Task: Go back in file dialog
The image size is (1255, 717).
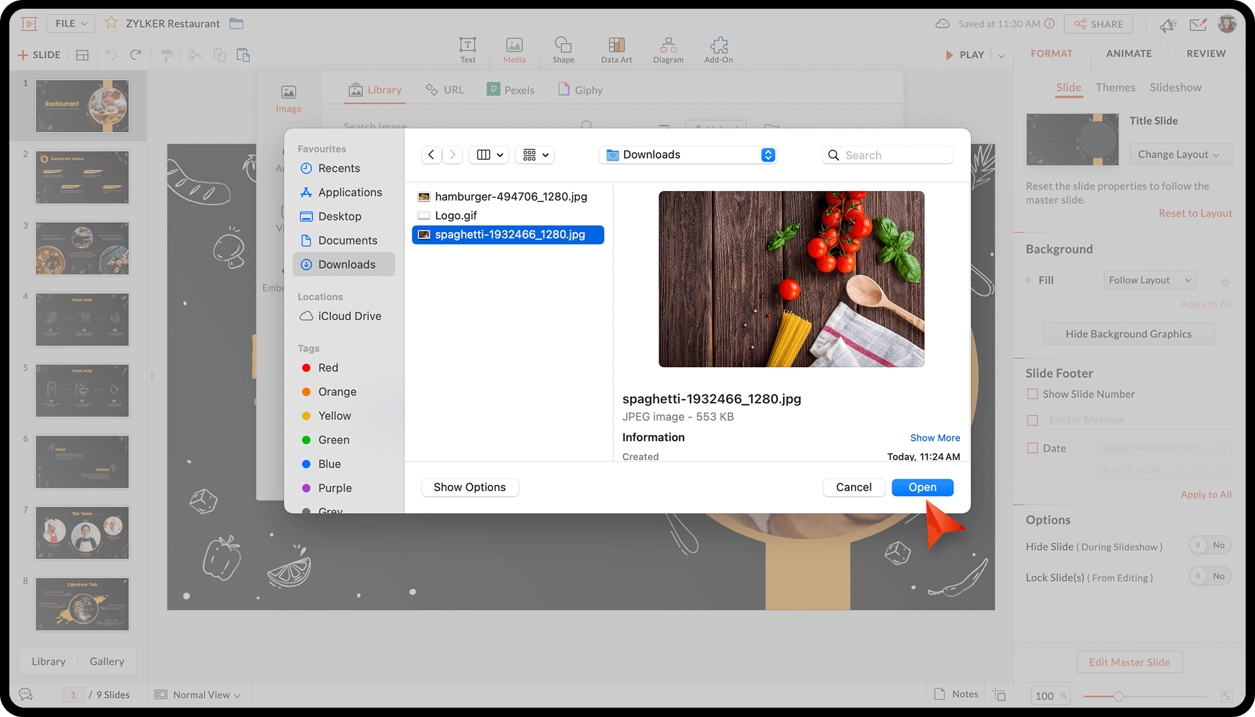Action: tap(431, 155)
